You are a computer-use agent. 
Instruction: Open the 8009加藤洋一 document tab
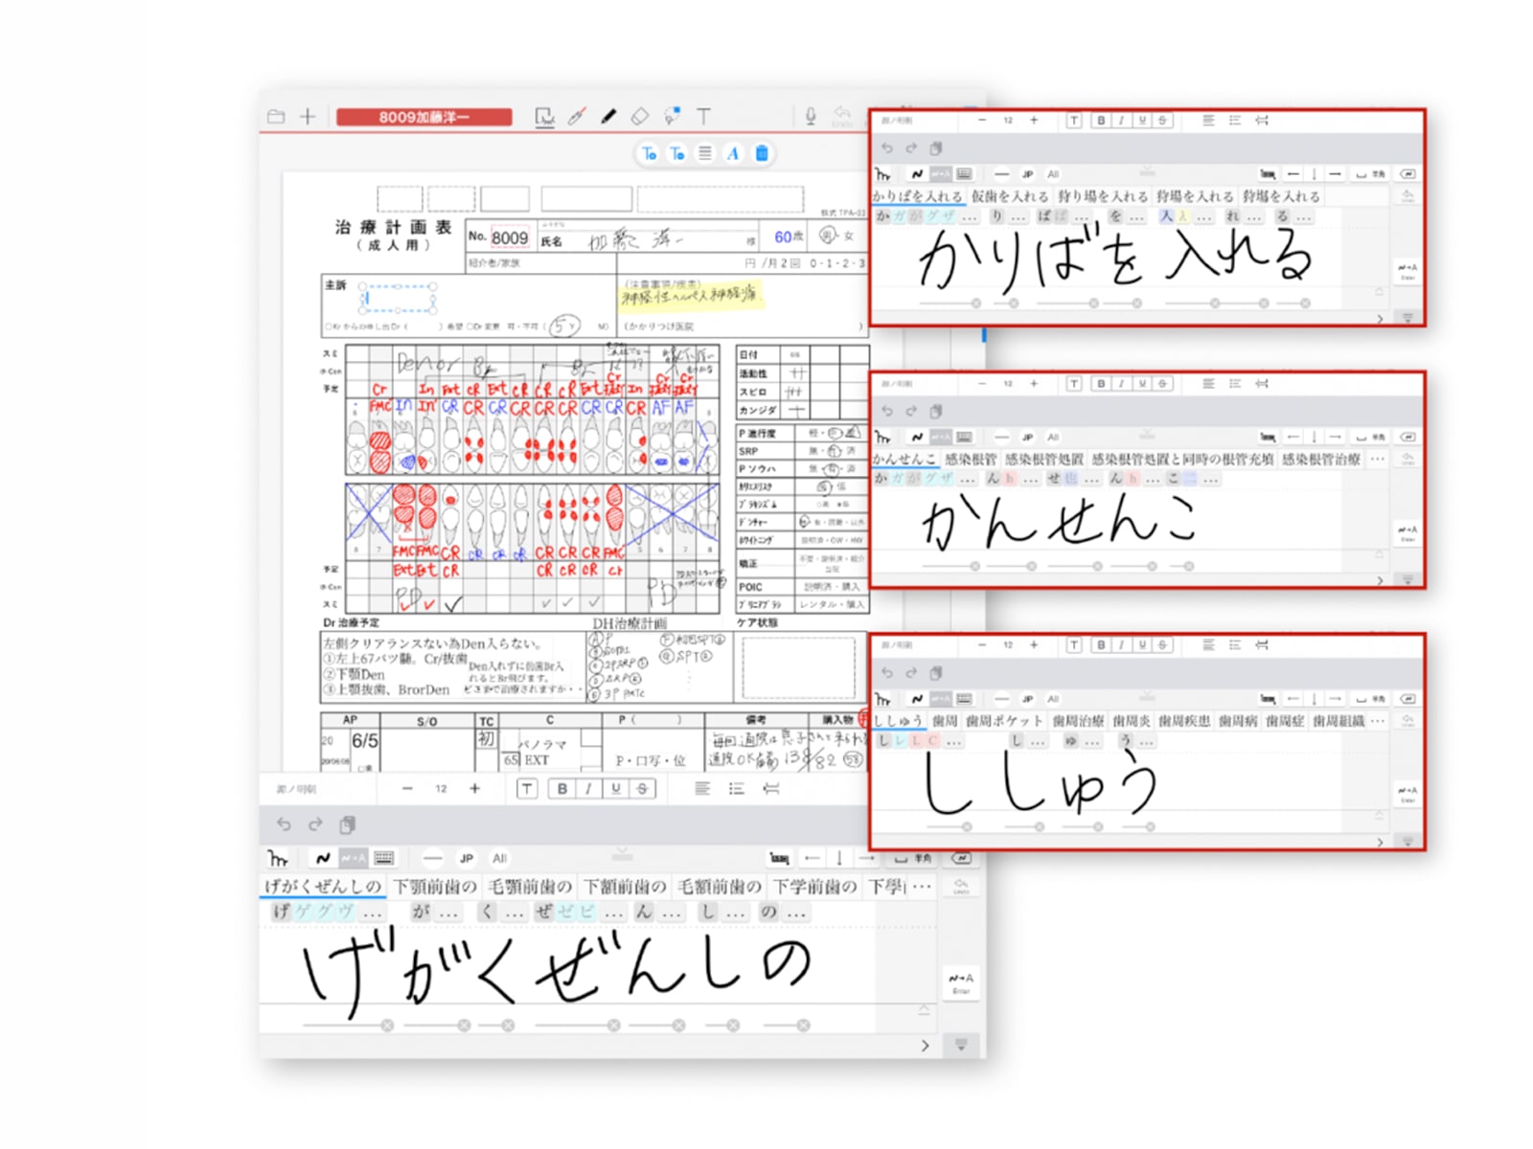423,117
